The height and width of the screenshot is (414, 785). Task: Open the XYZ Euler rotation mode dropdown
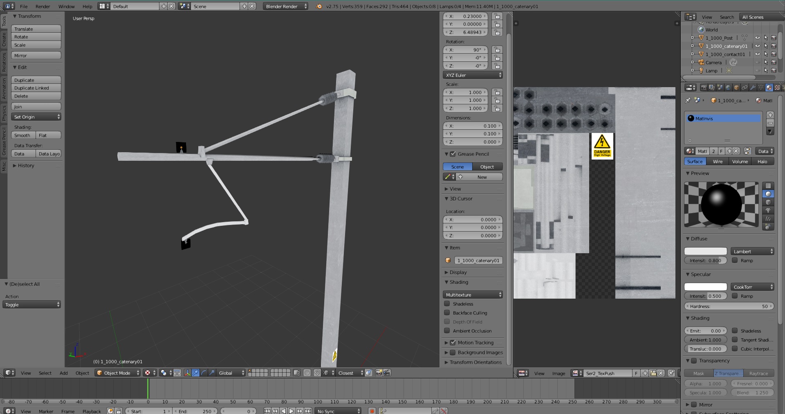[x=473, y=75]
